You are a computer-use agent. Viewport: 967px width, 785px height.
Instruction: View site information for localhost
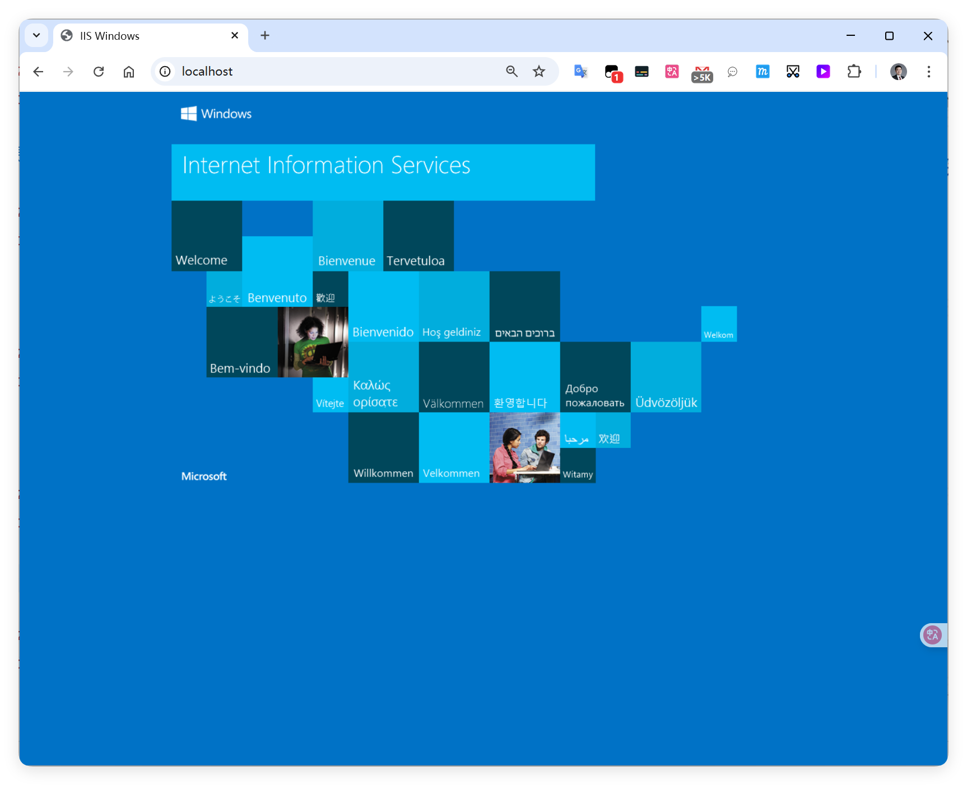click(165, 72)
